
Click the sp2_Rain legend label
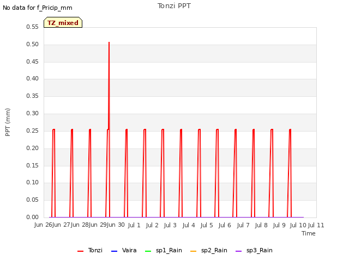click(214, 251)
